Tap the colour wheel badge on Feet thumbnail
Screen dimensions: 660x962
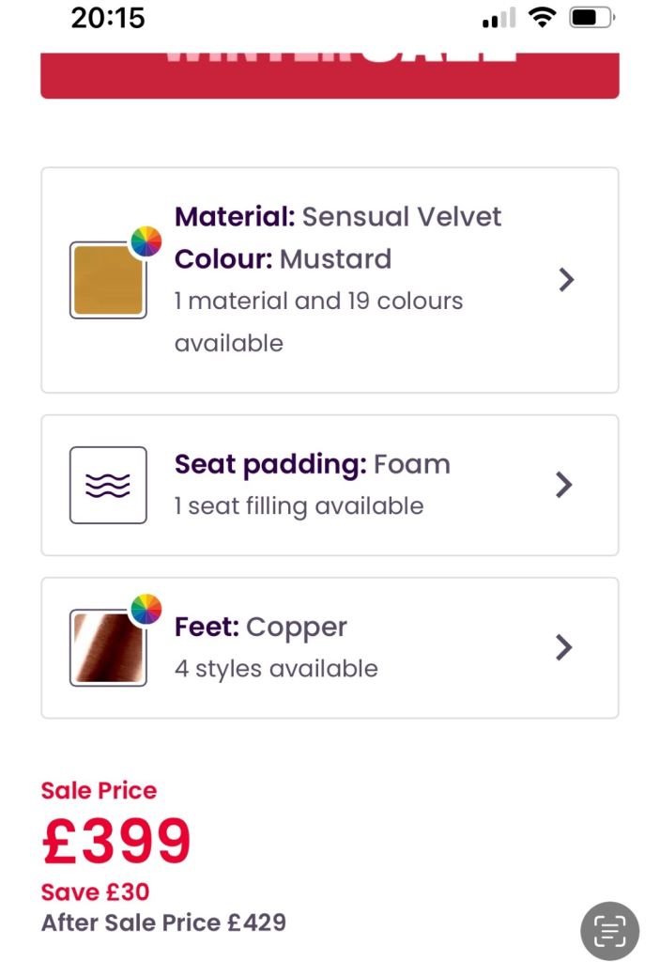(146, 610)
